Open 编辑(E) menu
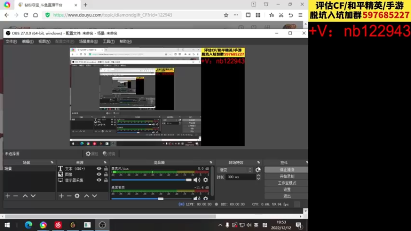This screenshot has width=411, height=231. 28,42
